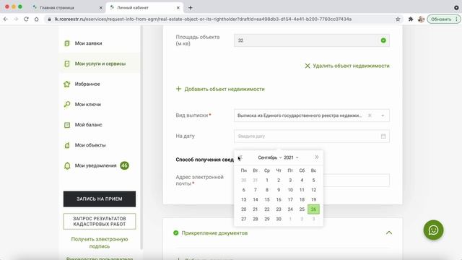The image size is (462, 260).
Task: Select day 5 Sunday in calendar
Action: pyautogui.click(x=313, y=180)
